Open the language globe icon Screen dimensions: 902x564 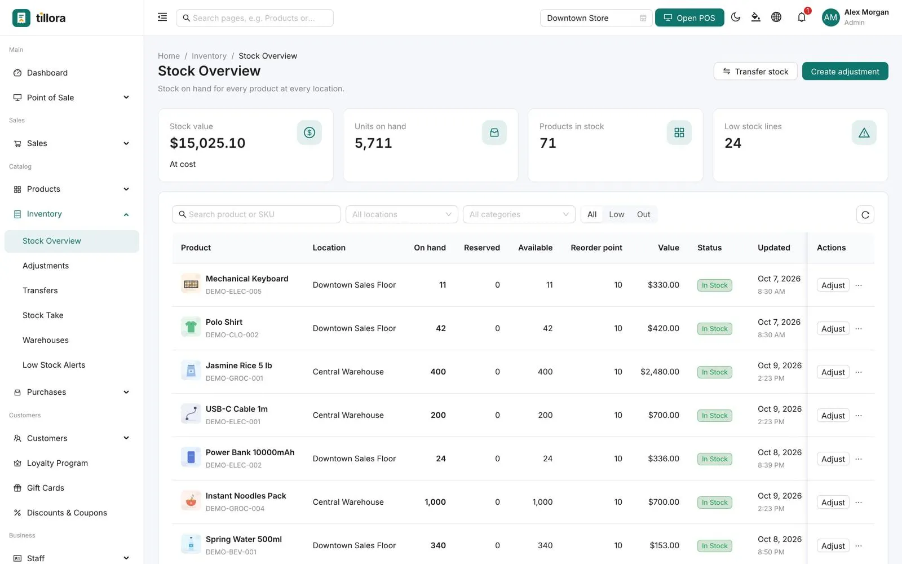click(x=776, y=17)
